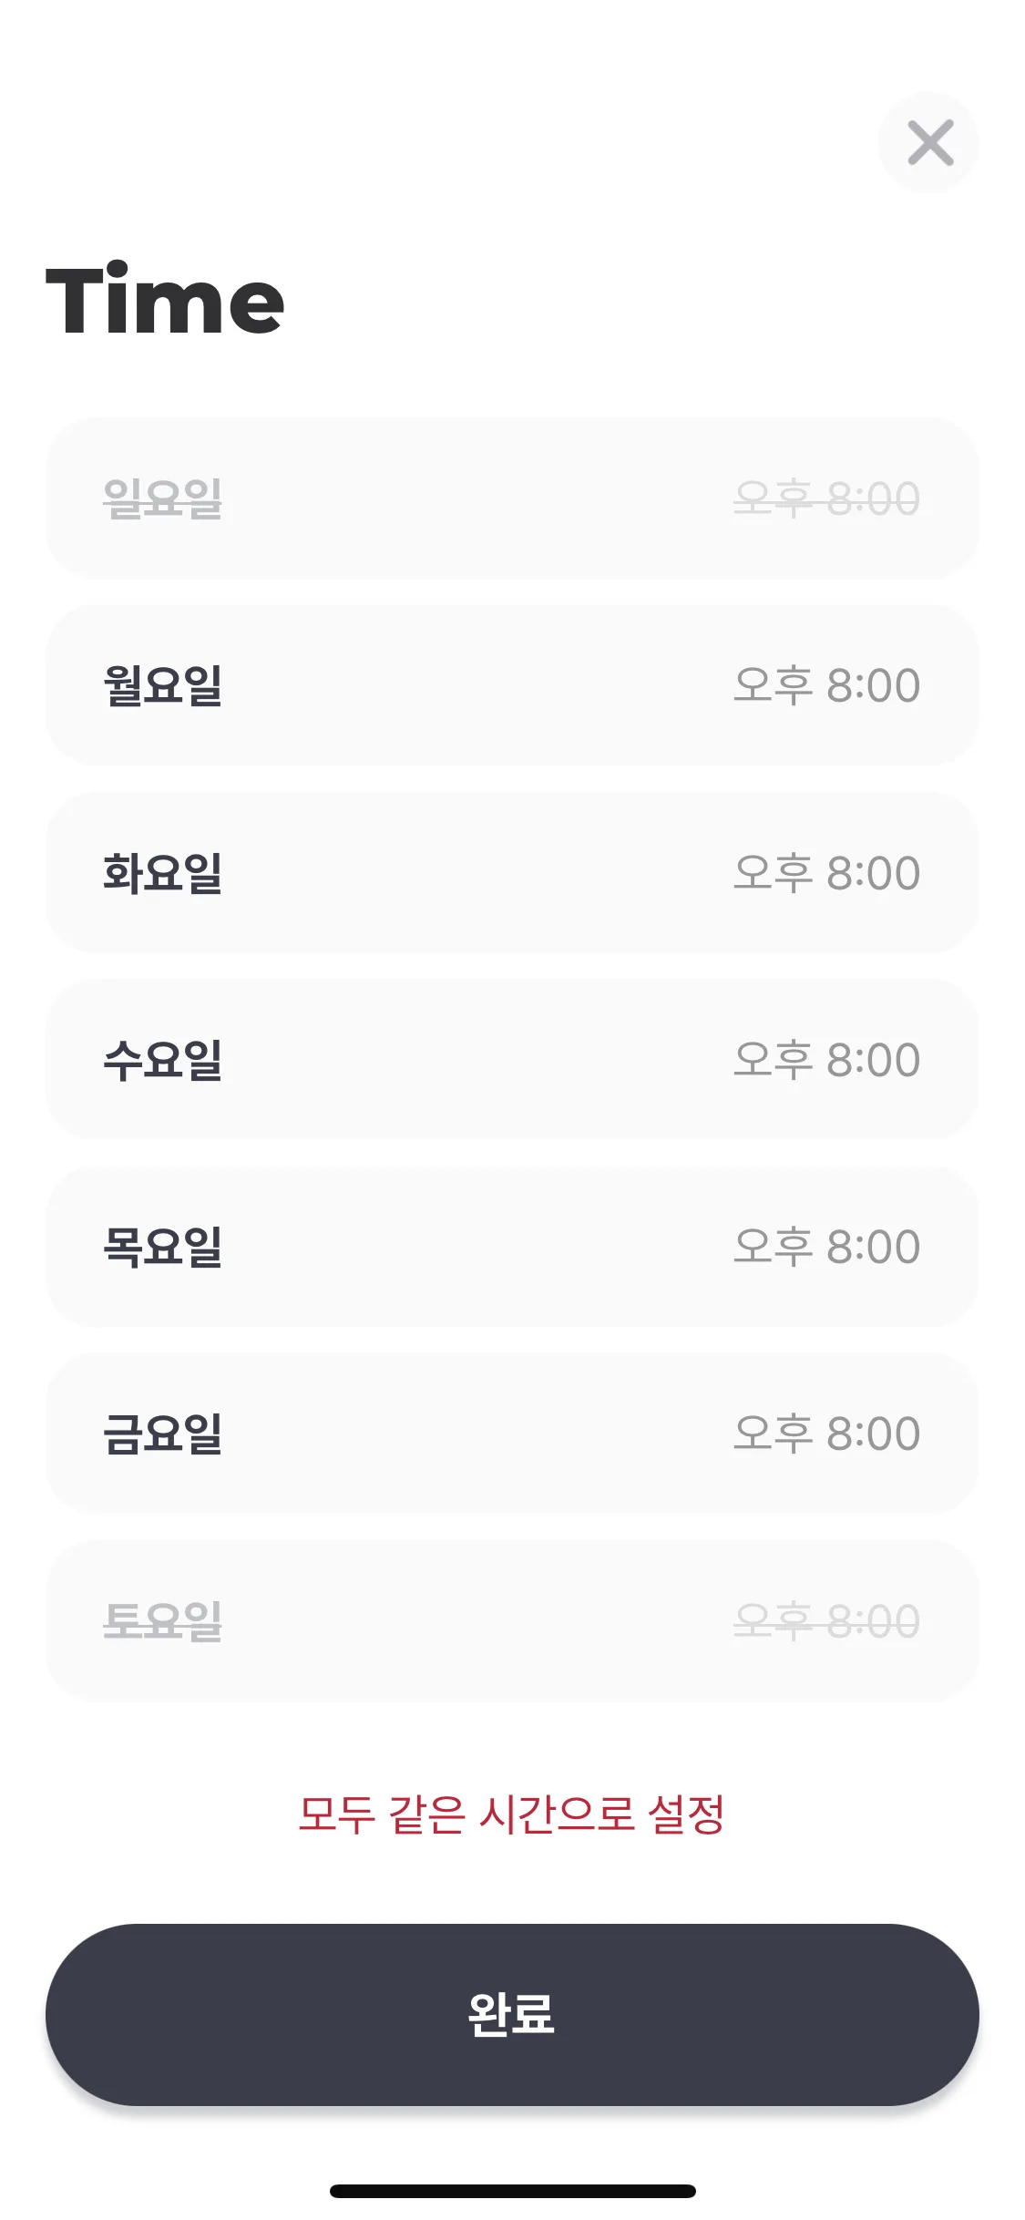1025x2220 pixels.
Task: Toggle 금요일 day label
Action: 162,1434
